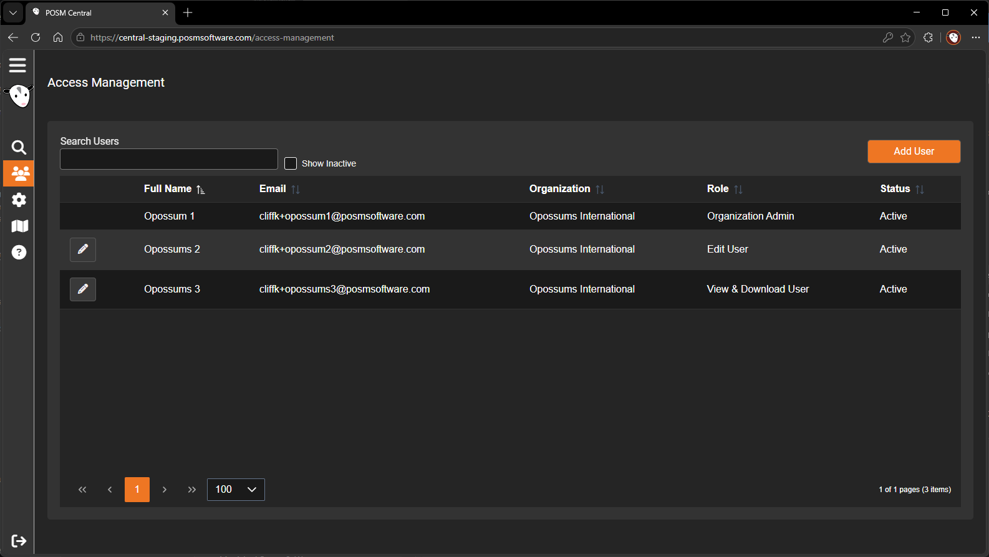
Task: Toggle the Show Inactive checkbox
Action: [291, 163]
